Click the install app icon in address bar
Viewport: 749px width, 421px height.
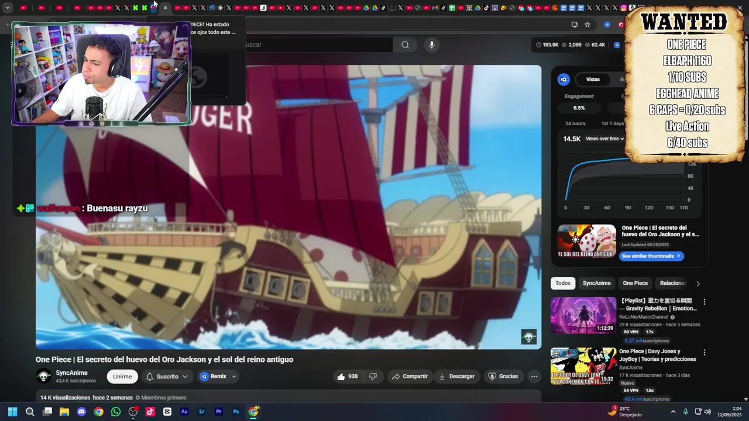pos(575,25)
